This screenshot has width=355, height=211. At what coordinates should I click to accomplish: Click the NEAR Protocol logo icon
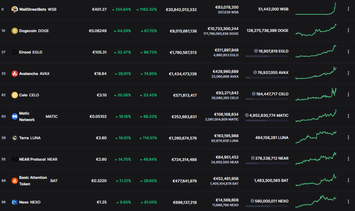pos(15,159)
